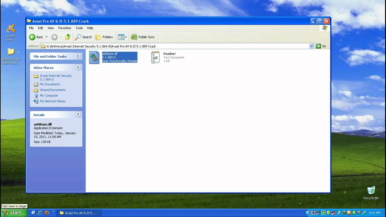Go to My Documents link
The width and height of the screenshot is (386, 217).
(50, 84)
